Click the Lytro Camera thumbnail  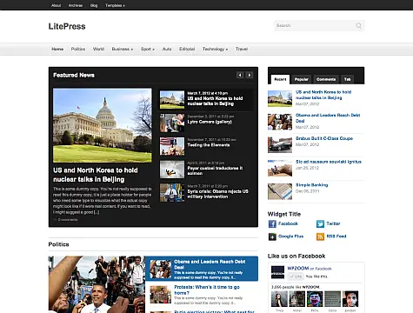tap(172, 123)
